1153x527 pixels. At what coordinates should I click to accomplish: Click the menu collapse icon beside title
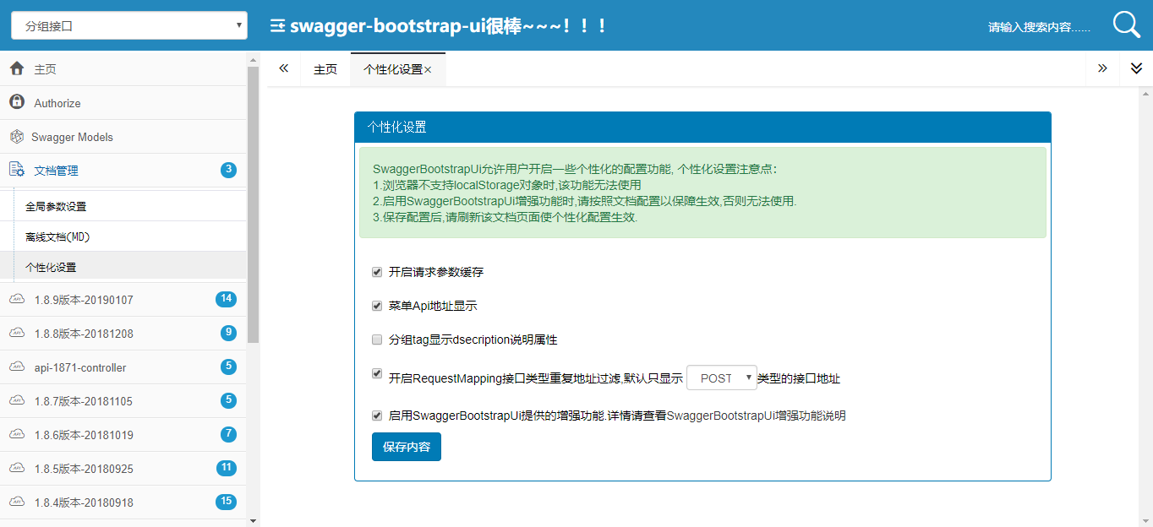click(x=277, y=26)
